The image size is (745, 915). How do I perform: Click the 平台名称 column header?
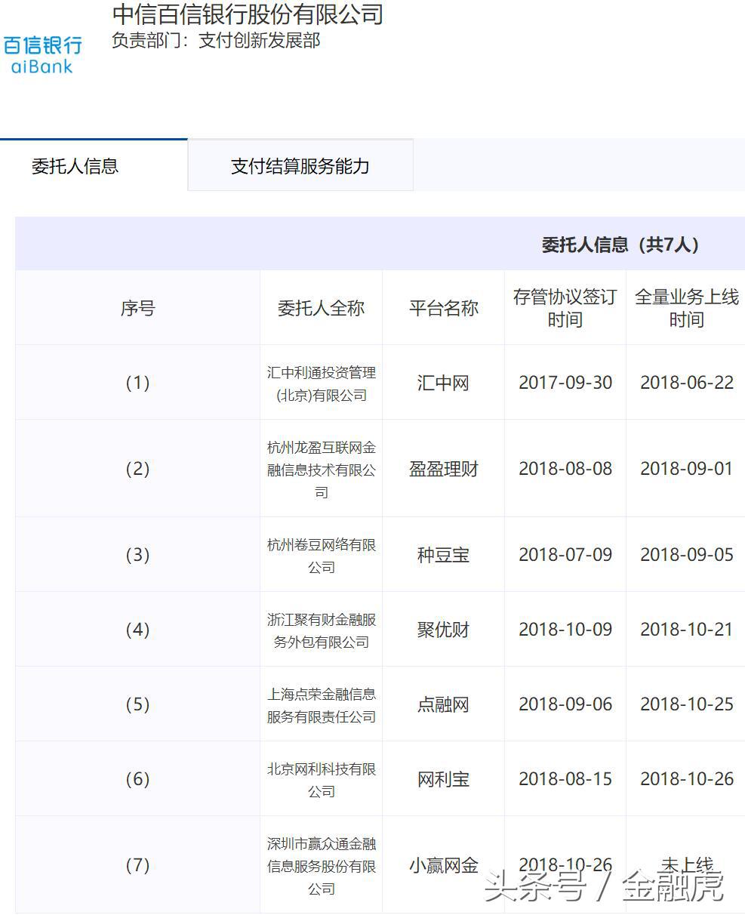pos(444,308)
